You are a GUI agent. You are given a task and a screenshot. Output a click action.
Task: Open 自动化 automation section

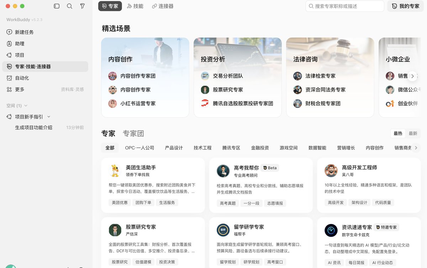(x=45, y=78)
